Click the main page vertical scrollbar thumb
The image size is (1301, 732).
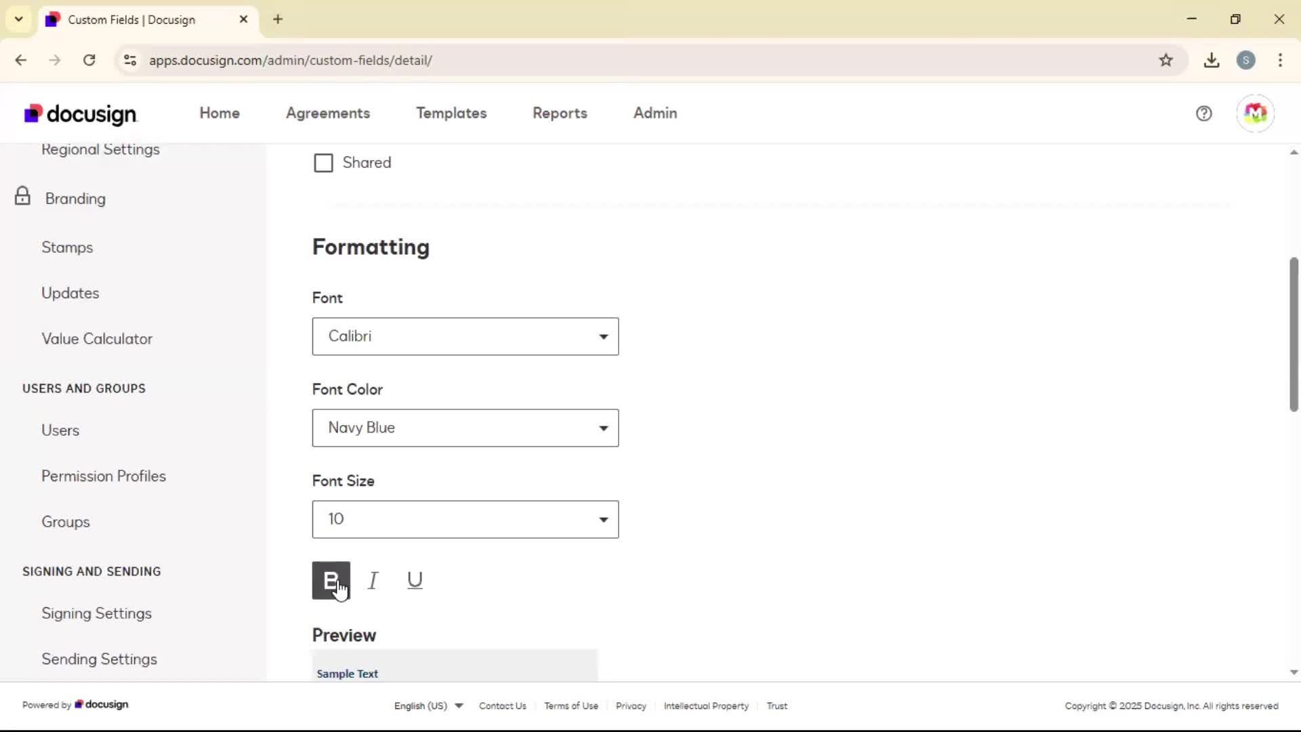(1294, 334)
